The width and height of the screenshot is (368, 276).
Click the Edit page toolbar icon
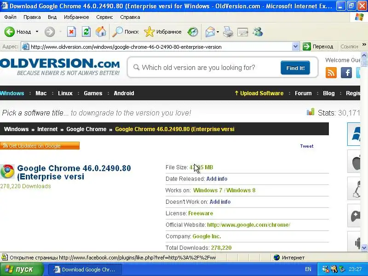(x=243, y=32)
